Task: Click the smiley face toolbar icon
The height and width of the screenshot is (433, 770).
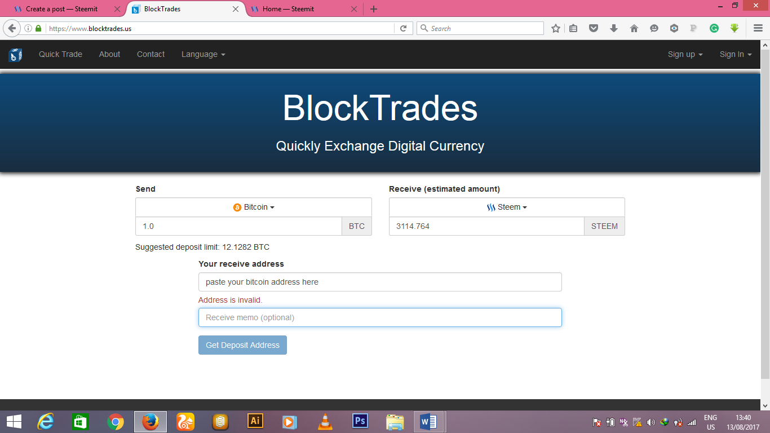Action: pyautogui.click(x=654, y=28)
